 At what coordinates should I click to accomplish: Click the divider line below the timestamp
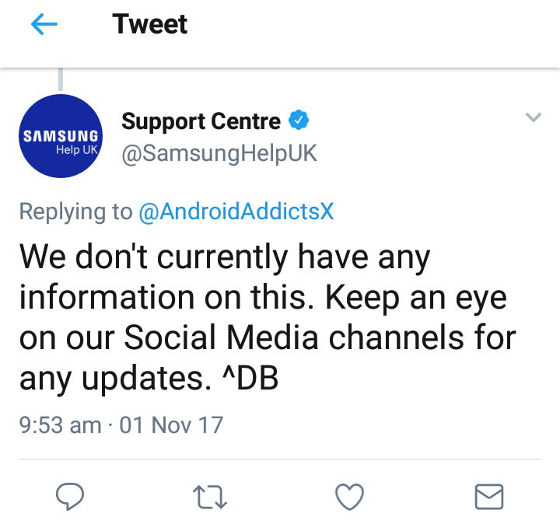280,459
